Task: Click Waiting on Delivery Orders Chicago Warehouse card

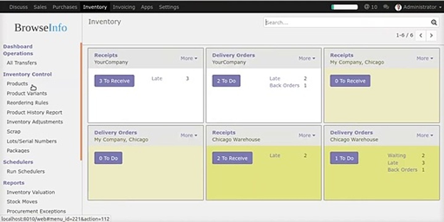Action: pyautogui.click(x=397, y=156)
